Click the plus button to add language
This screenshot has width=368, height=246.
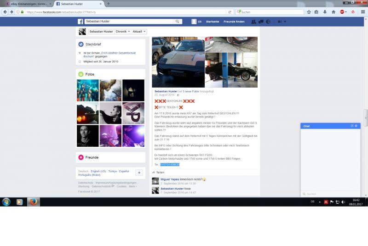click(x=139, y=173)
